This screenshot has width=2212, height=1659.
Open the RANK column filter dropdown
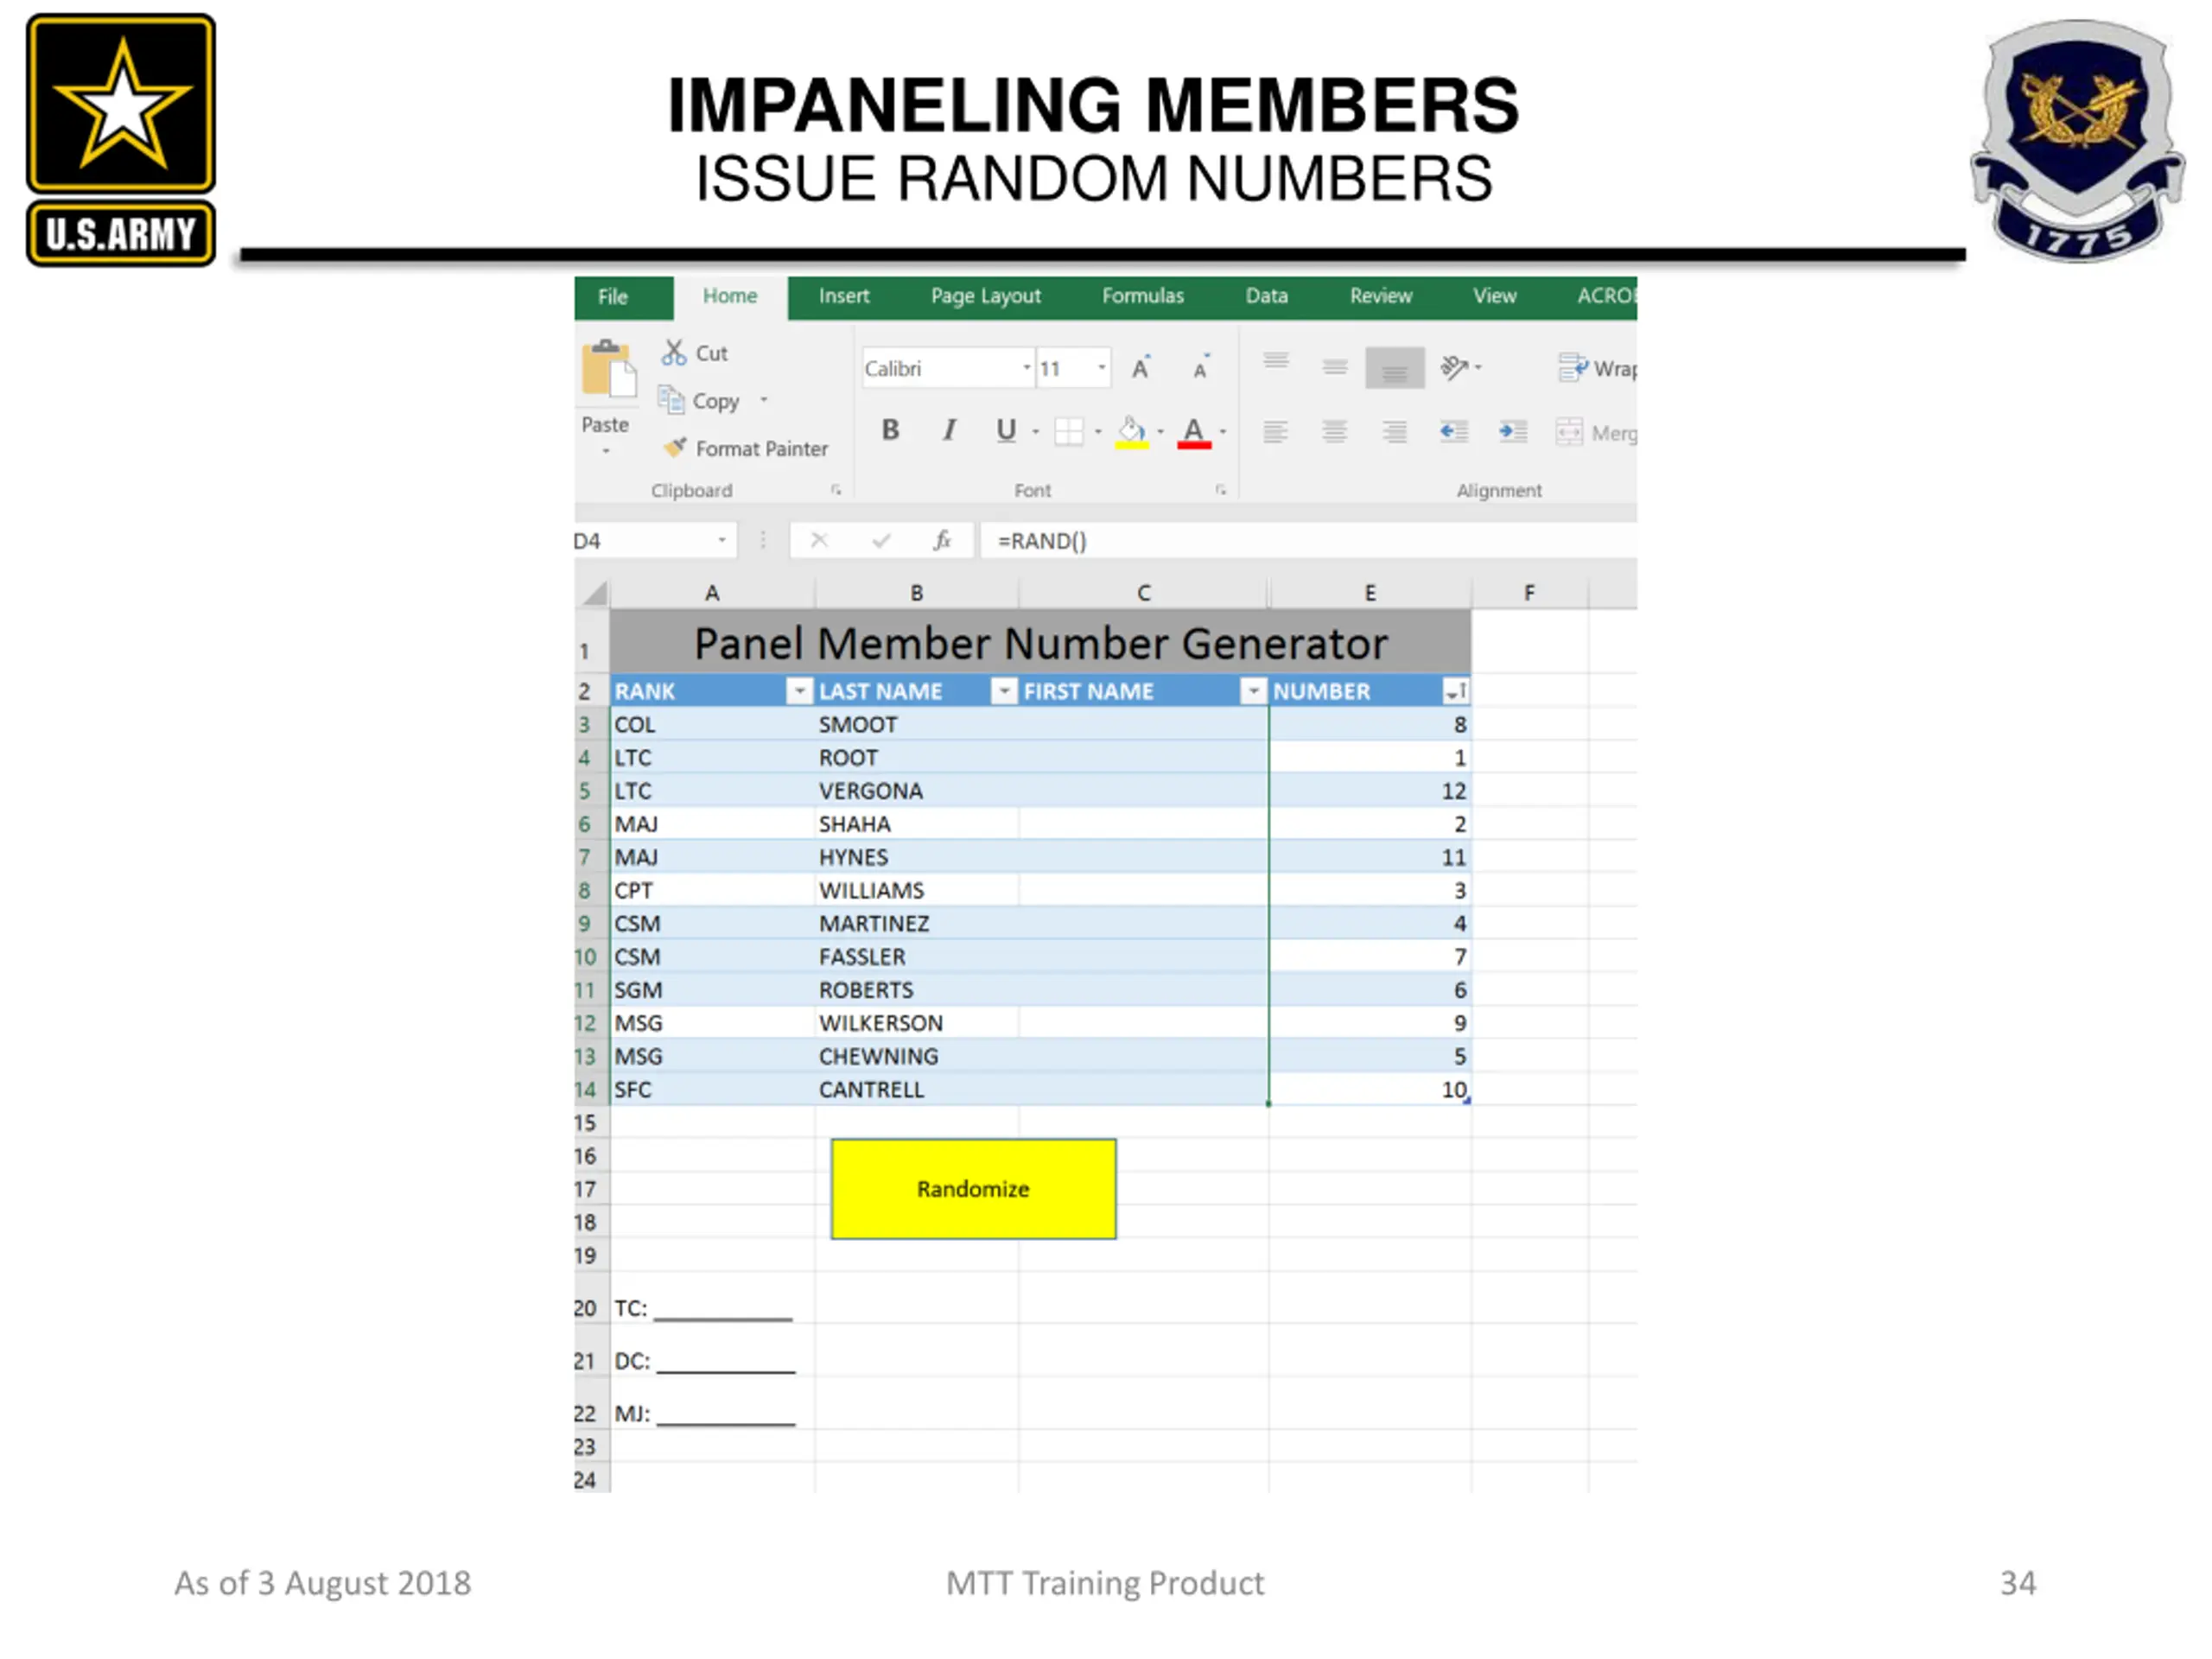click(x=799, y=691)
